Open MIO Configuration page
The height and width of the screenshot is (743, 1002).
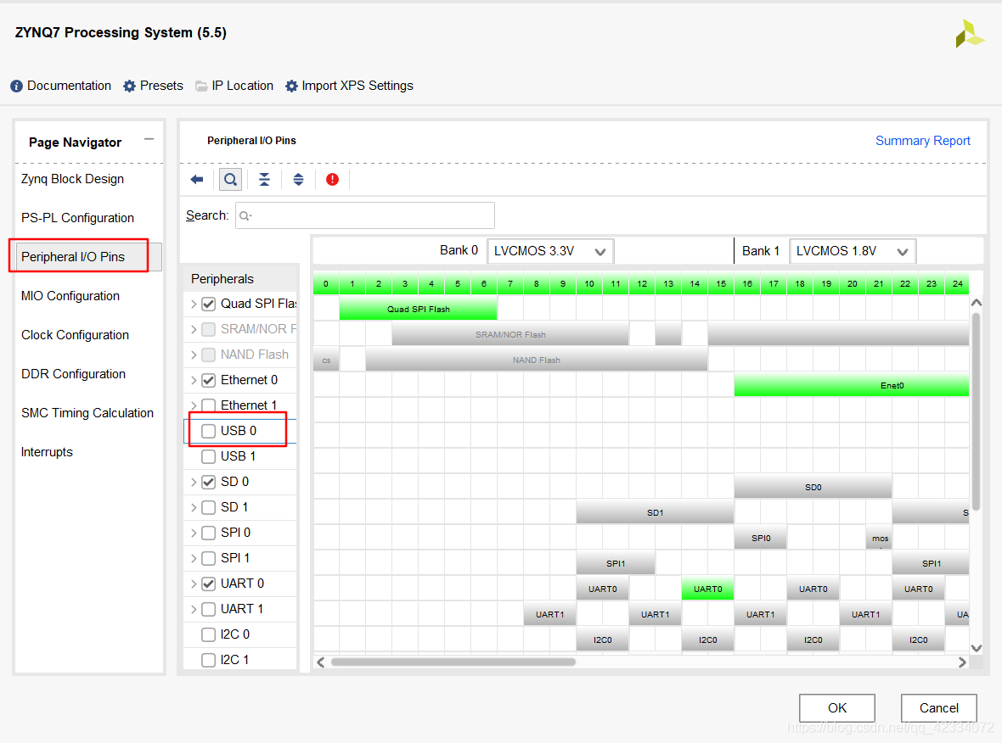(x=70, y=296)
